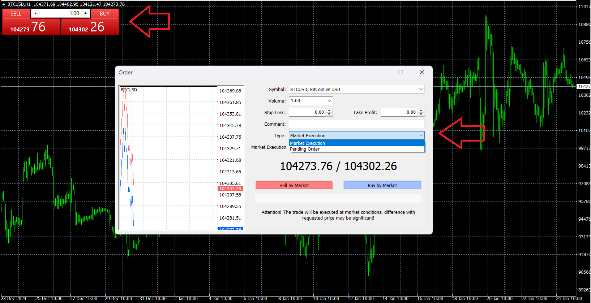The height and width of the screenshot is (303, 591).
Task: Expand the Volume dropdown in Order dialog
Action: tap(329, 101)
